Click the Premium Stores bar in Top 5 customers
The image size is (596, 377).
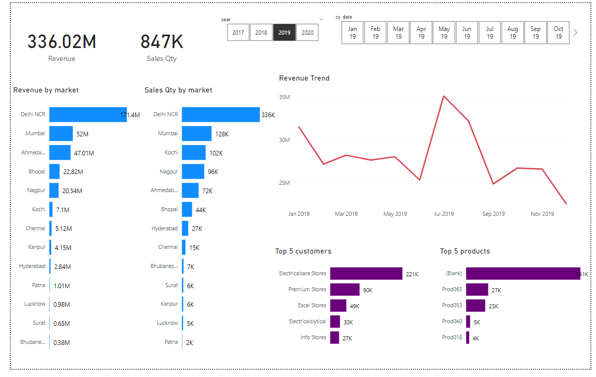click(345, 289)
